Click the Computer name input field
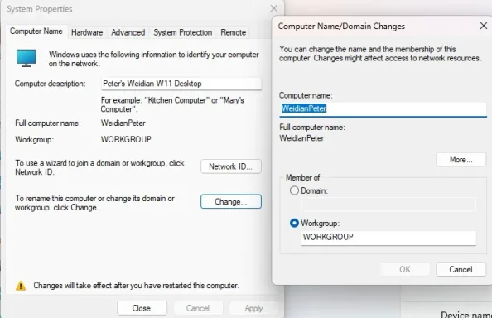The height and width of the screenshot is (318, 492). (x=383, y=109)
